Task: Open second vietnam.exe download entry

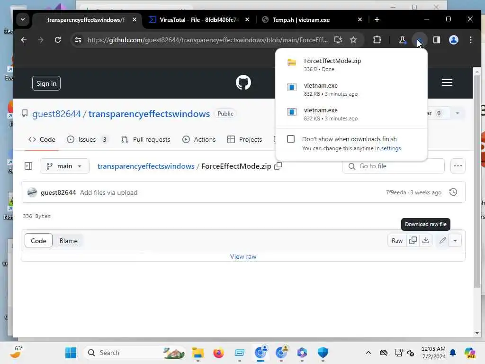Action: [x=351, y=114]
